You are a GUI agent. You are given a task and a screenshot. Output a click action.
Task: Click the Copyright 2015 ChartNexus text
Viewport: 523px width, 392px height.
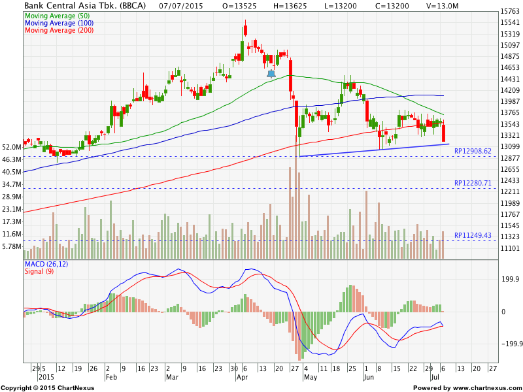tap(47, 387)
